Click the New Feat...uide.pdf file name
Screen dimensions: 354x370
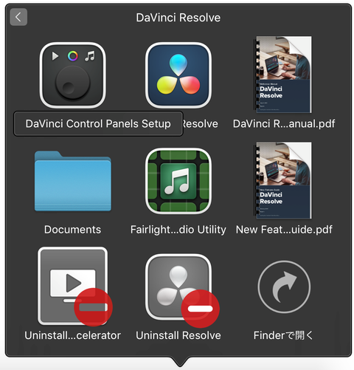point(284,230)
